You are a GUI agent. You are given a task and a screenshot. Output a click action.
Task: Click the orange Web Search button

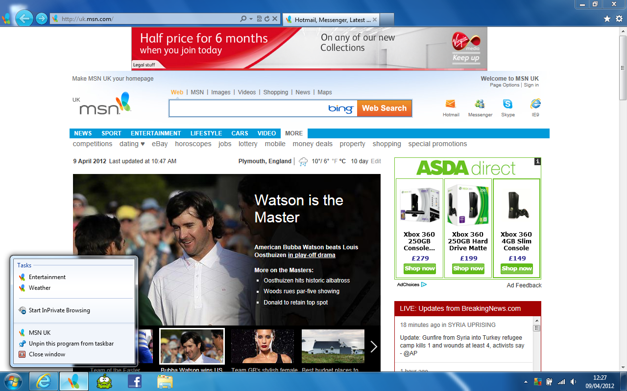384,109
